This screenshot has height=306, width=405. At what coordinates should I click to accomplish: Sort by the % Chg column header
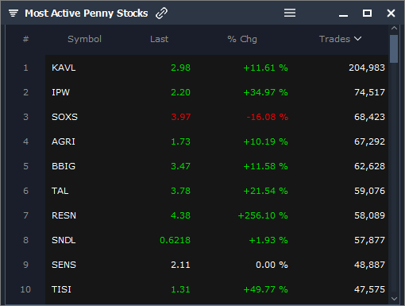coord(242,39)
